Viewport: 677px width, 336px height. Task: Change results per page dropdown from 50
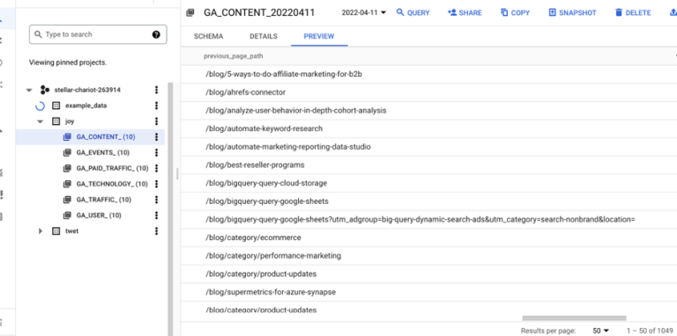tap(600, 331)
